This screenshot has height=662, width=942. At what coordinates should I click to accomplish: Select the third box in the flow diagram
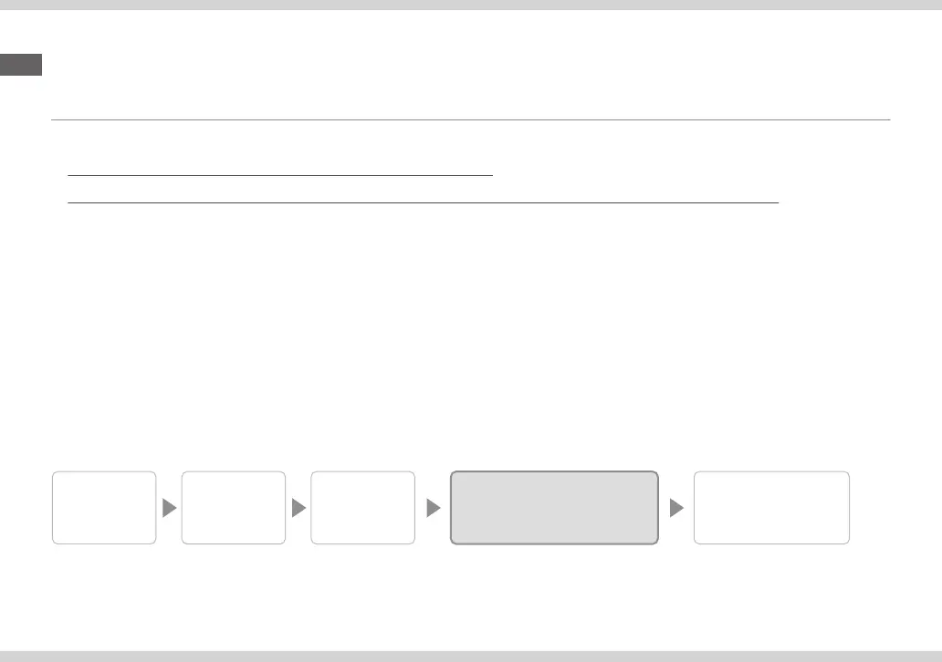362,508
